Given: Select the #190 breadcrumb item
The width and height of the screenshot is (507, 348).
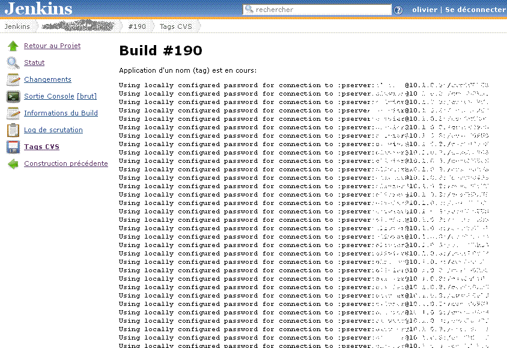Looking at the screenshot, I should point(137,26).
